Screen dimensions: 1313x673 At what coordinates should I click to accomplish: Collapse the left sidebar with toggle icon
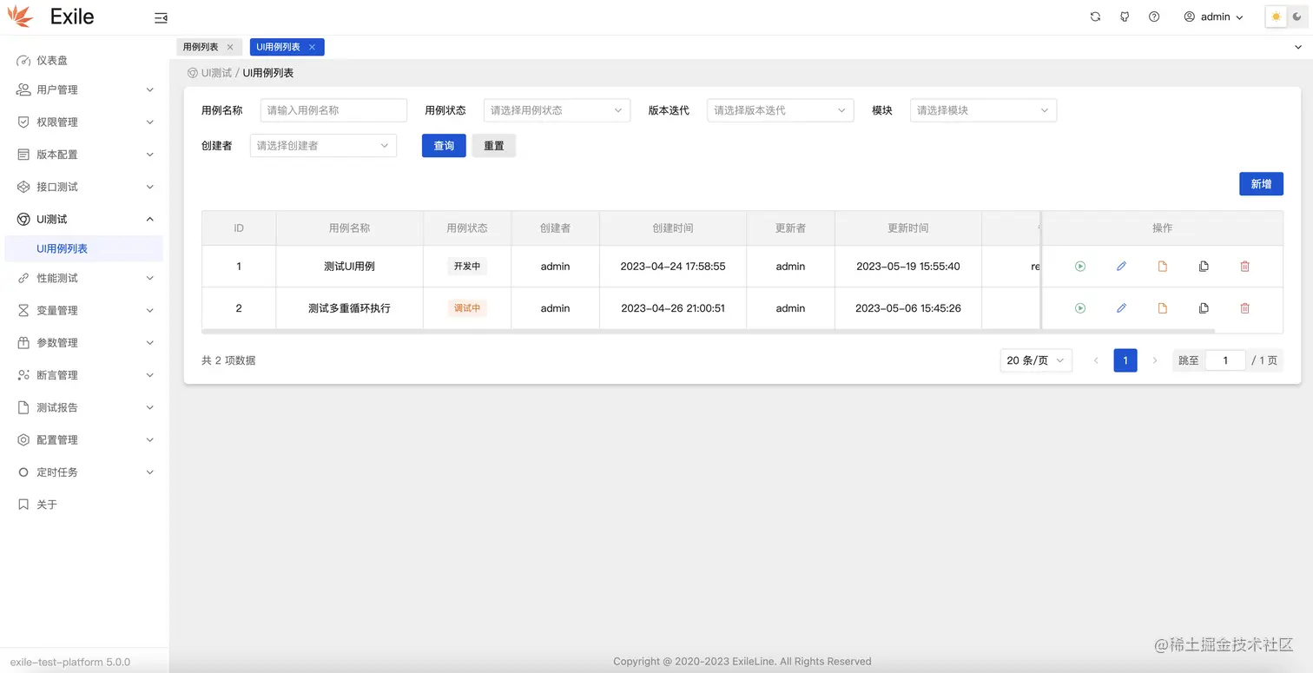point(161,16)
